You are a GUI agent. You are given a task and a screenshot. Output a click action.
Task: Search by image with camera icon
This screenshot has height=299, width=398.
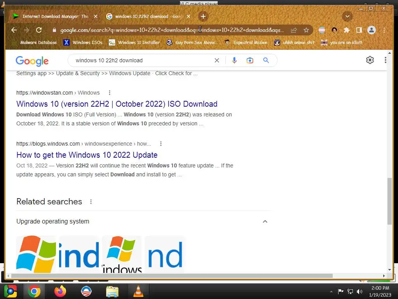coord(250,60)
